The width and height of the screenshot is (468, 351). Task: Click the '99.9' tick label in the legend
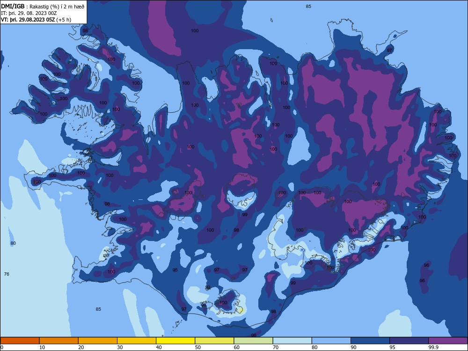[x=433, y=347]
